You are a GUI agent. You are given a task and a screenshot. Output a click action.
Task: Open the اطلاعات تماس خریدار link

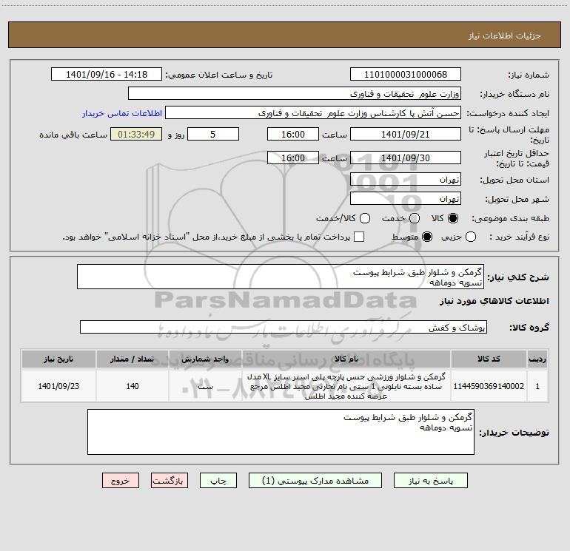pos(122,113)
